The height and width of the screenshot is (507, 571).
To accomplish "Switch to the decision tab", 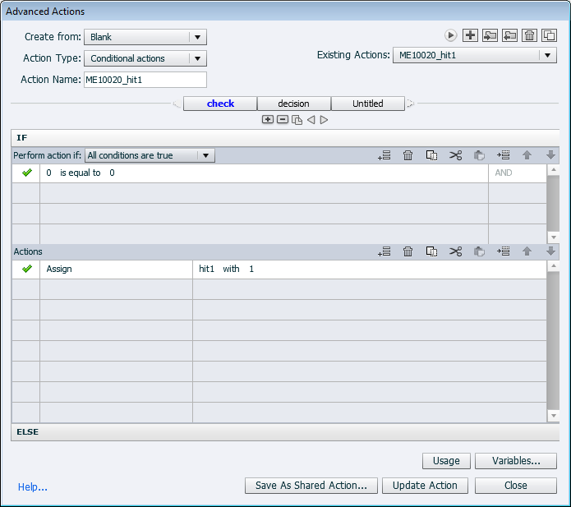I will click(x=294, y=104).
